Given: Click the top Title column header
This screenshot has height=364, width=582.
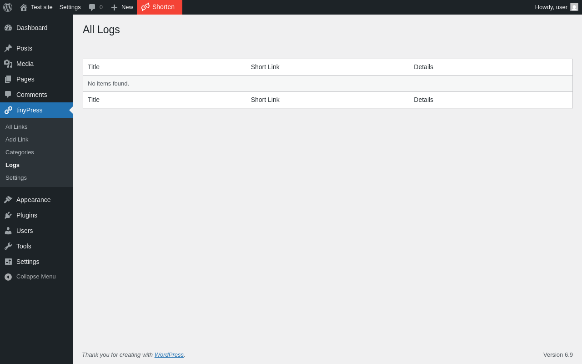Looking at the screenshot, I should click(94, 67).
